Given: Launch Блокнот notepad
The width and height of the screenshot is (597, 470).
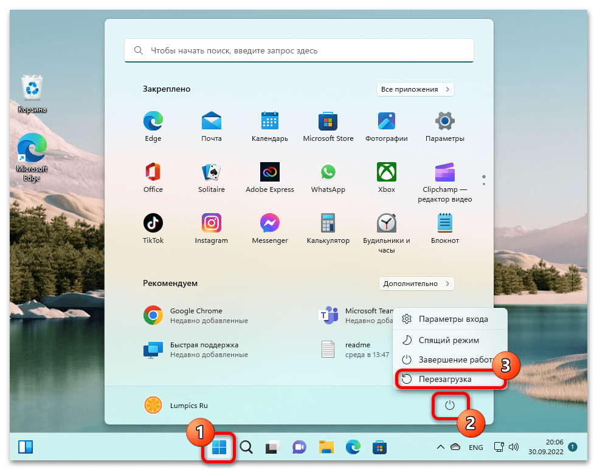Looking at the screenshot, I should pyautogui.click(x=444, y=229).
